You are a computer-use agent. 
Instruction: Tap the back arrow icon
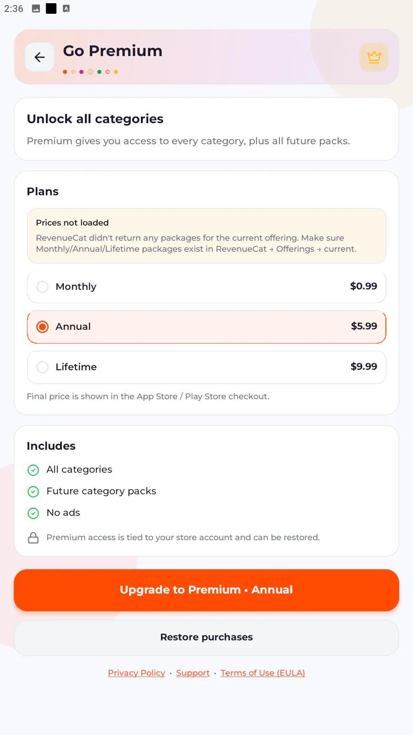pyautogui.click(x=39, y=57)
